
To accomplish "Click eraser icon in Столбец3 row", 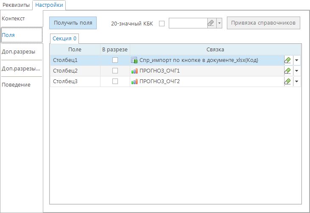I will coord(288,81).
